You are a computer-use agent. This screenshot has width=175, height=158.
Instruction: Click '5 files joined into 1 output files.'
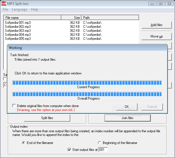coord(35,60)
